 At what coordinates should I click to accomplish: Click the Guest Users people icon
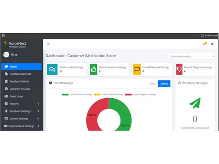point(6,96)
